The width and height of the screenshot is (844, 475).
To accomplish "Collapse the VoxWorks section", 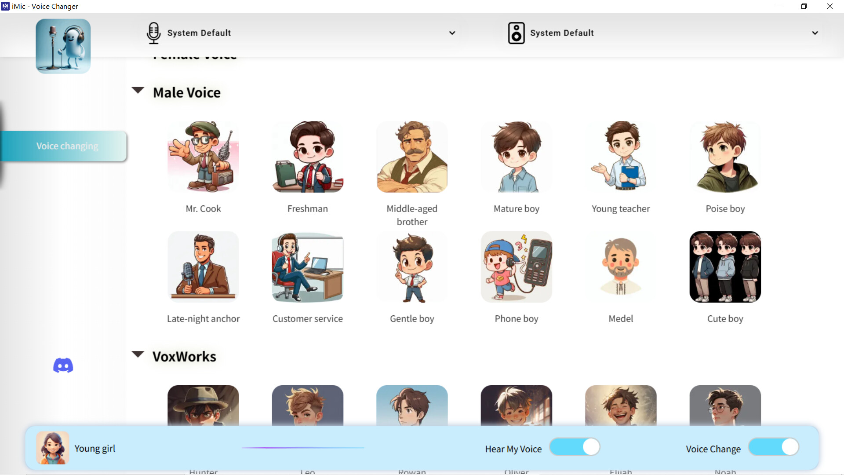I will (138, 354).
